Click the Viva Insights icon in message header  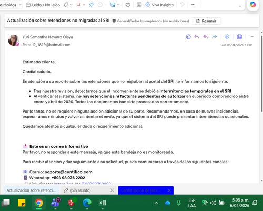[x=227, y=37]
